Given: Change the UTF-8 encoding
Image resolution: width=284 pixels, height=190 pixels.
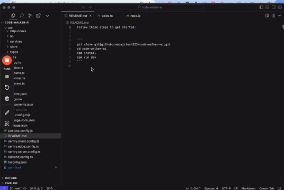Looking at the screenshot, I should click(x=226, y=188).
